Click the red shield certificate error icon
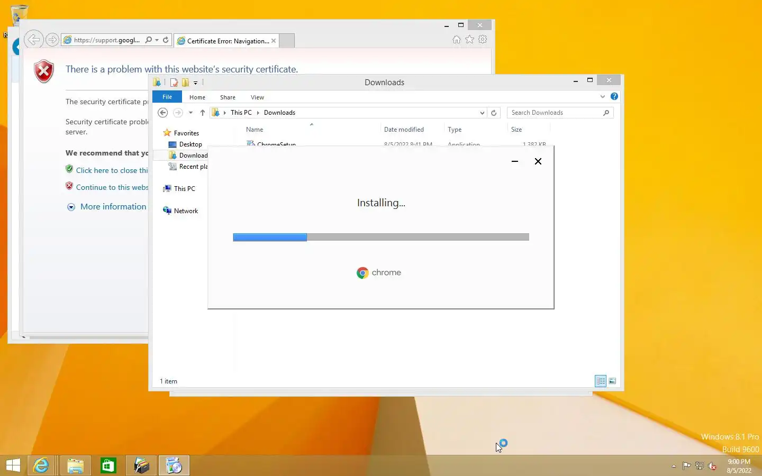 point(44,71)
